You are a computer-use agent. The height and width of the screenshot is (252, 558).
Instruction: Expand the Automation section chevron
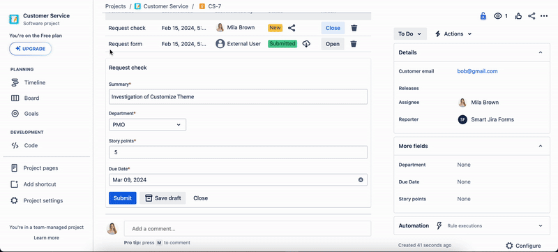pos(540,225)
